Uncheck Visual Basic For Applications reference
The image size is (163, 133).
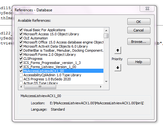pos(21,30)
